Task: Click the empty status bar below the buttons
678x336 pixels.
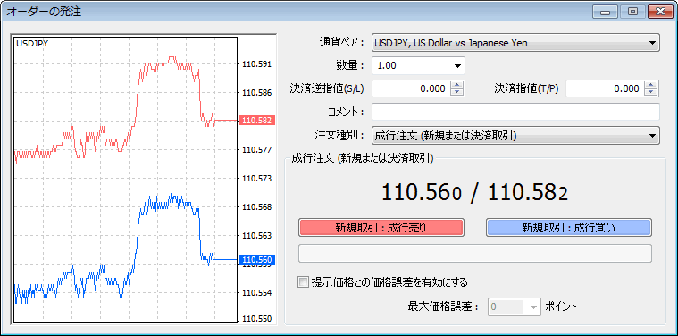Action: (474, 254)
